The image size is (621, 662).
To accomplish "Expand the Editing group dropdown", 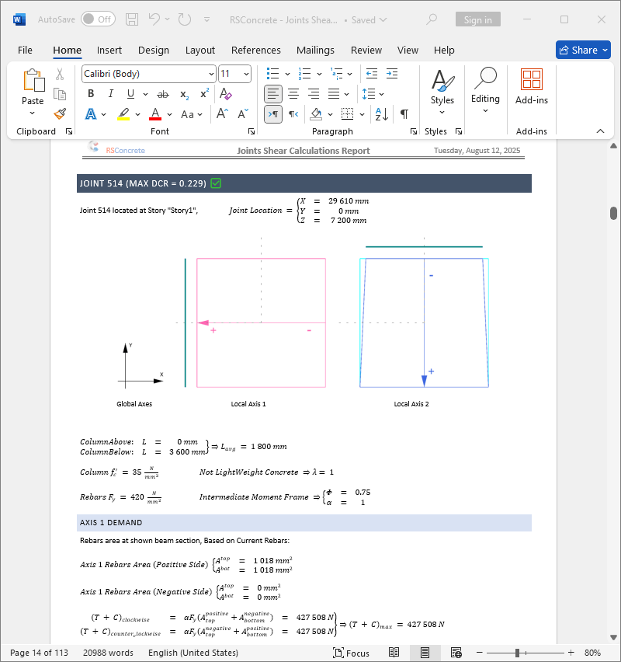I will pyautogui.click(x=485, y=110).
